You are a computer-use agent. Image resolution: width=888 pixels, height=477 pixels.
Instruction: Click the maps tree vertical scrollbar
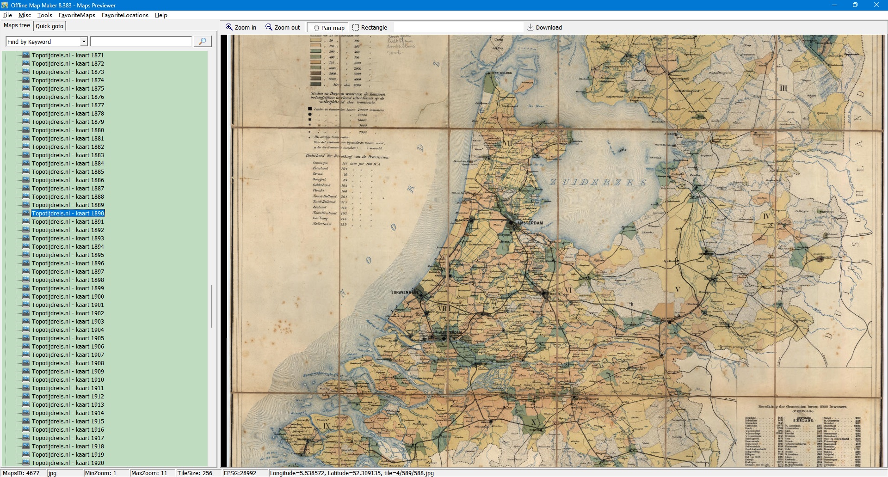212,305
